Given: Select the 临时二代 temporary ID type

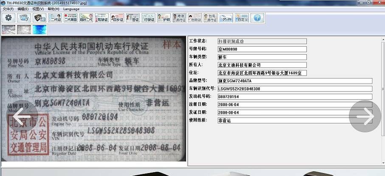Looking at the screenshot, I should (86, 18).
